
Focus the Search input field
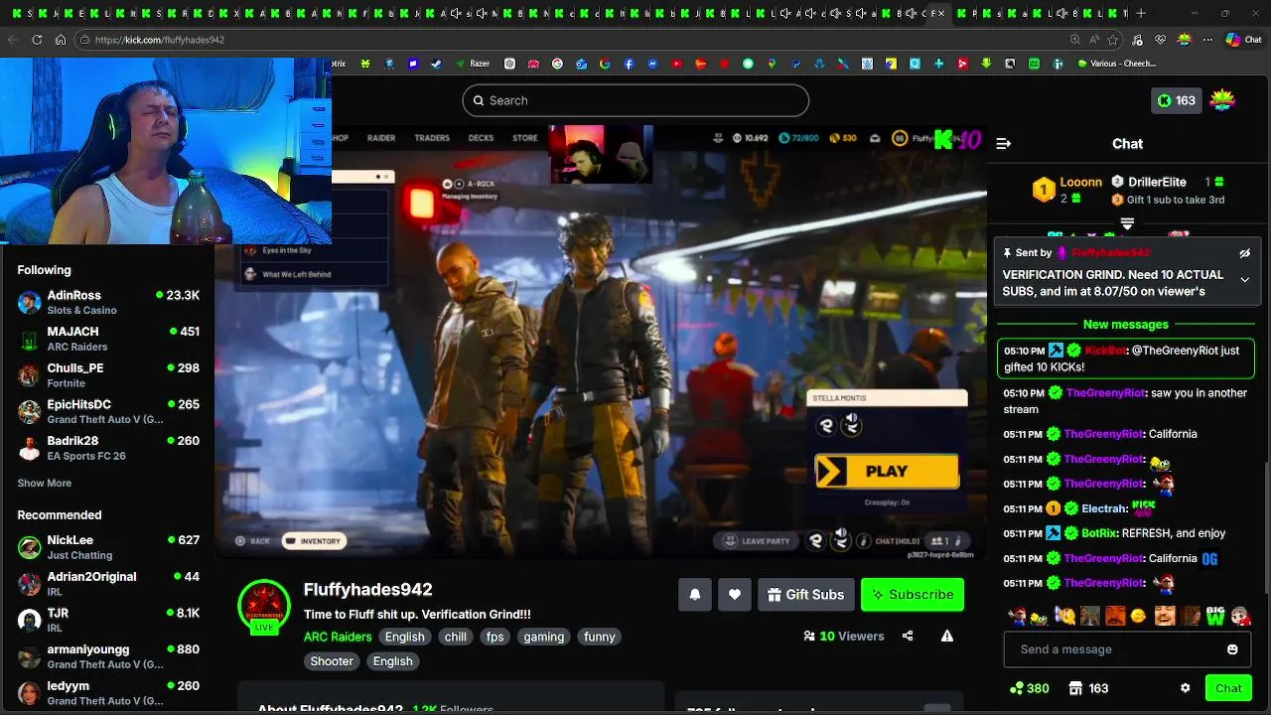(x=635, y=100)
